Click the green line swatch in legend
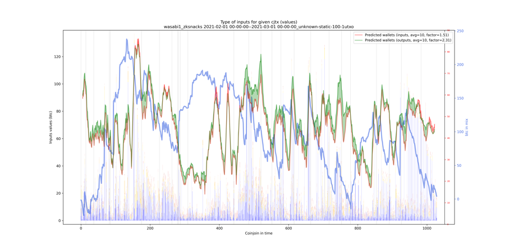Image resolution: width=505 pixels, height=252 pixels. point(359,40)
